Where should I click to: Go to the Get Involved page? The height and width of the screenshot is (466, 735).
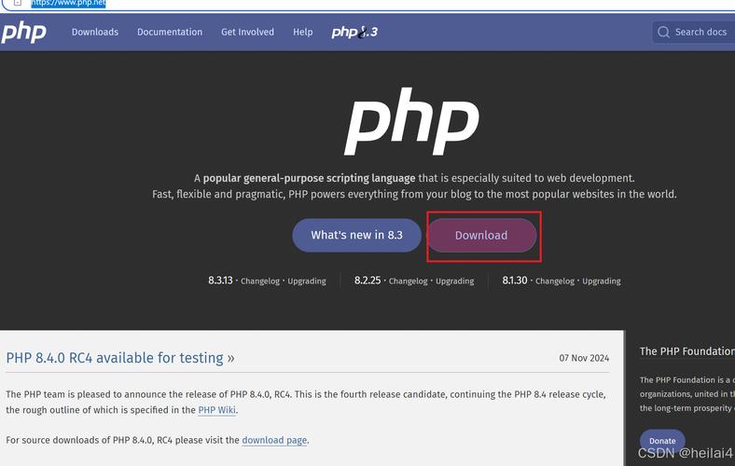(x=247, y=32)
